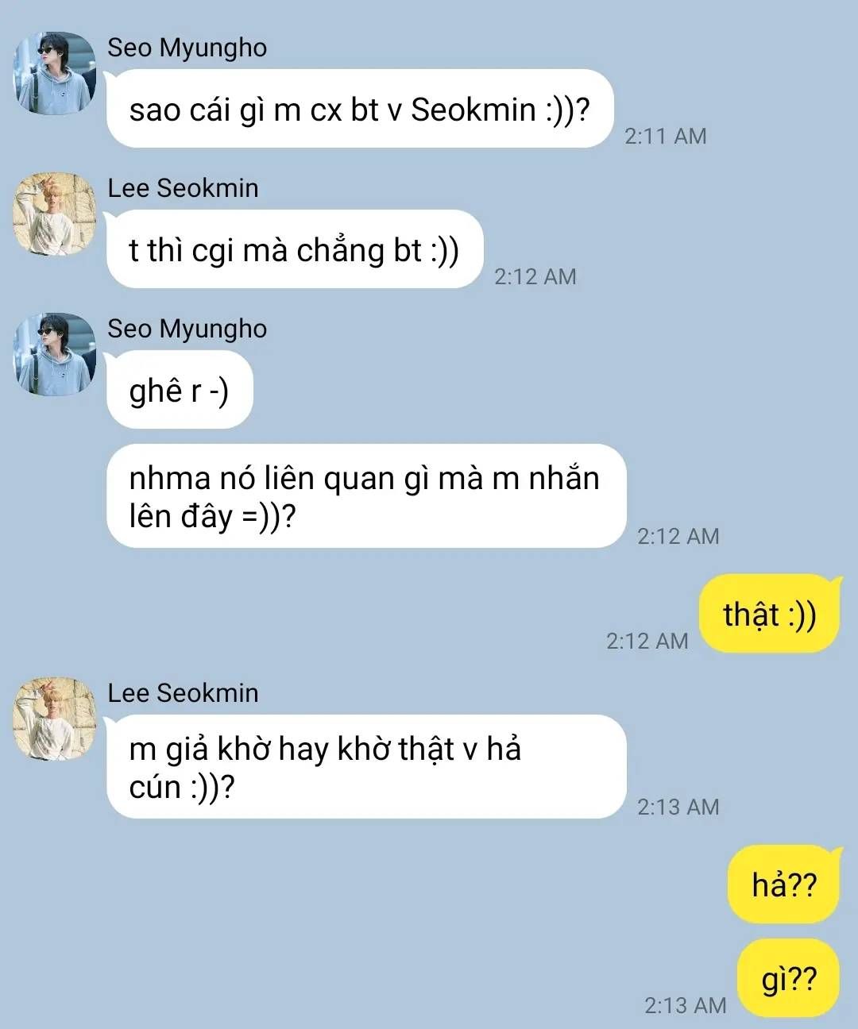The image size is (858, 1029).
Task: Click the 2:11 AM timestamp
Action: coord(665,136)
